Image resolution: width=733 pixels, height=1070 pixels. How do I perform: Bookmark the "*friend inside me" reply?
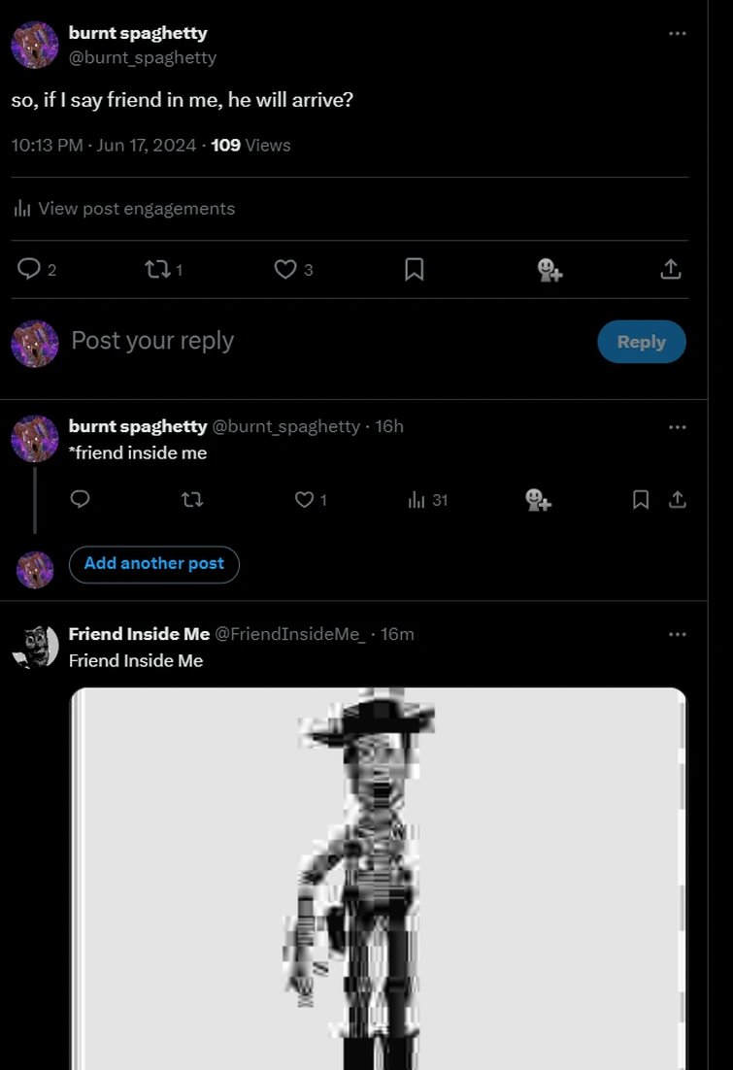pos(641,499)
